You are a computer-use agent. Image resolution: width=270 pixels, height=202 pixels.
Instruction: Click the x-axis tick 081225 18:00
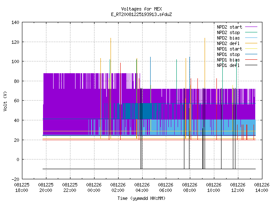(22, 188)
